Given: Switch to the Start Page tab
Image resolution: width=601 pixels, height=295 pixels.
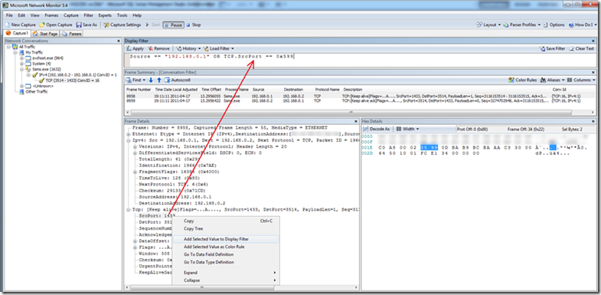Looking at the screenshot, I should coord(45,34).
